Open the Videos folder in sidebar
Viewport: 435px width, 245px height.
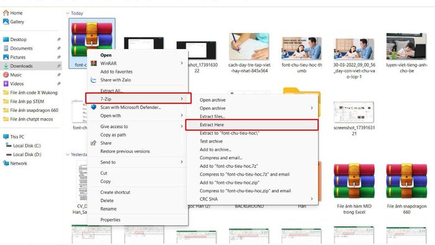click(17, 84)
